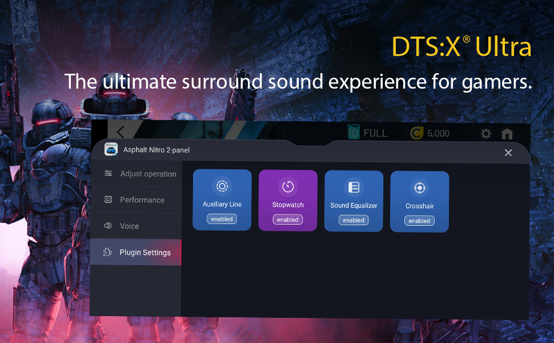The width and height of the screenshot is (554, 343).
Task: Click the Plugin Settings puzzle icon
Action: (x=107, y=252)
